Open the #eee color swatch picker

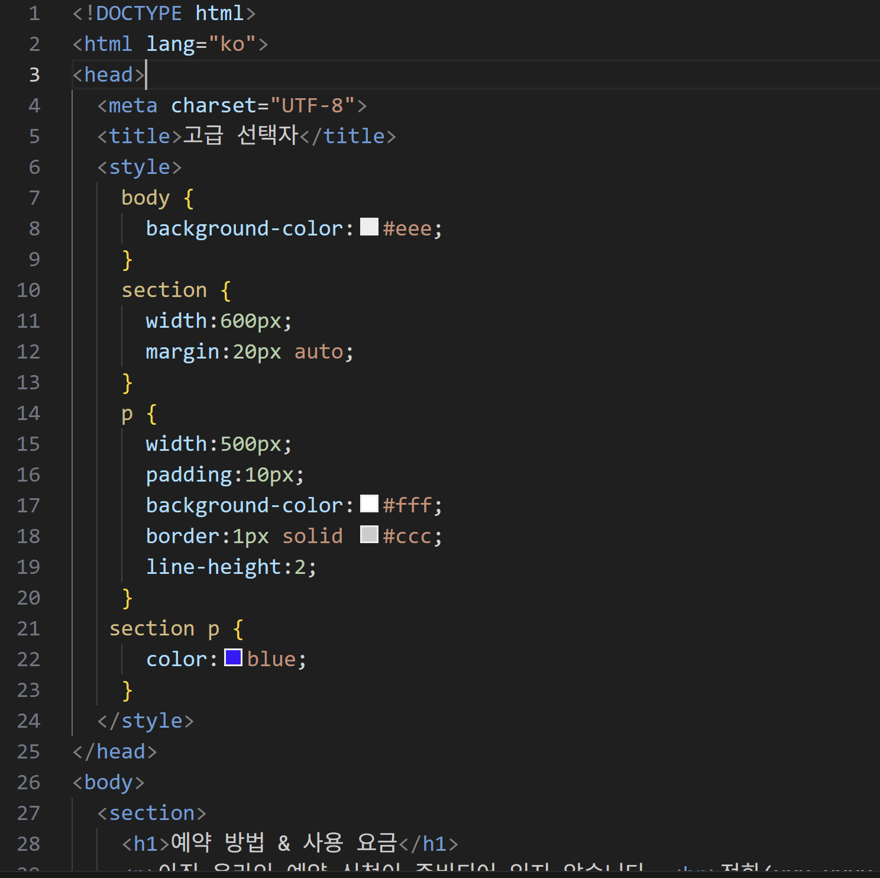point(369,227)
